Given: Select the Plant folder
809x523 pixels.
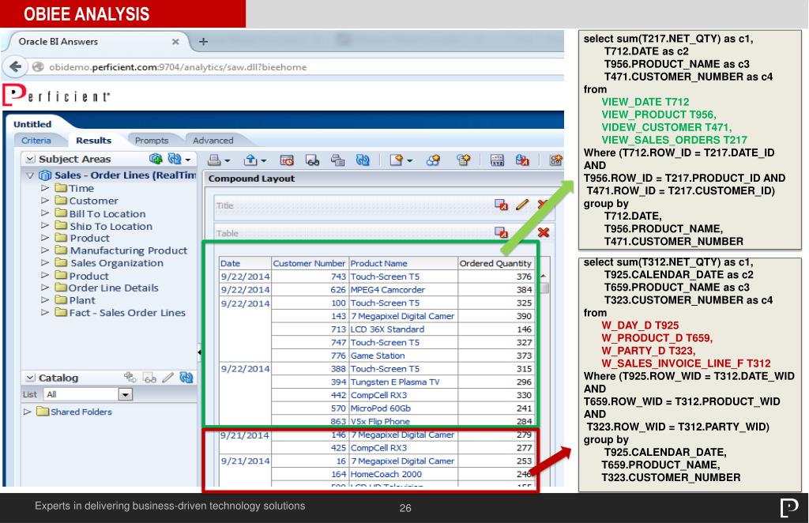Looking at the screenshot, I should (x=82, y=300).
